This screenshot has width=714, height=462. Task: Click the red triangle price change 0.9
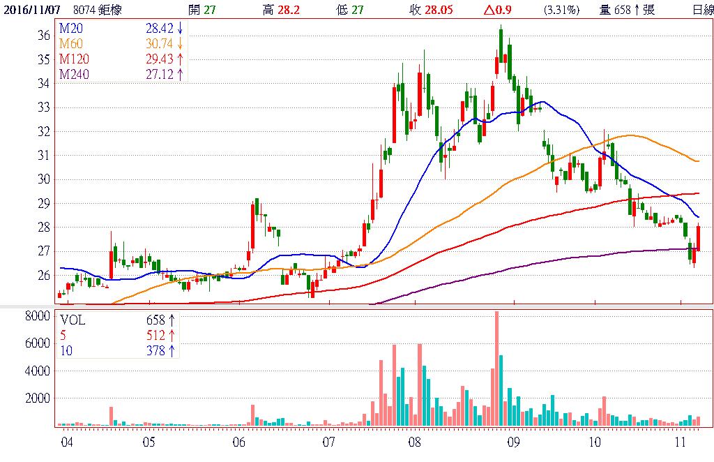(499, 10)
